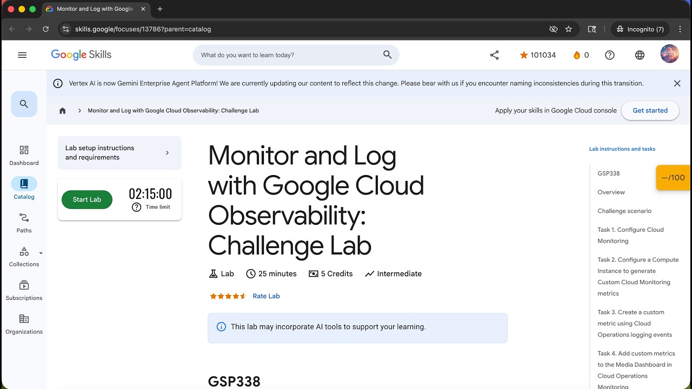The height and width of the screenshot is (389, 692).
Task: Bookmark this page with the star icon
Action: tap(568, 29)
